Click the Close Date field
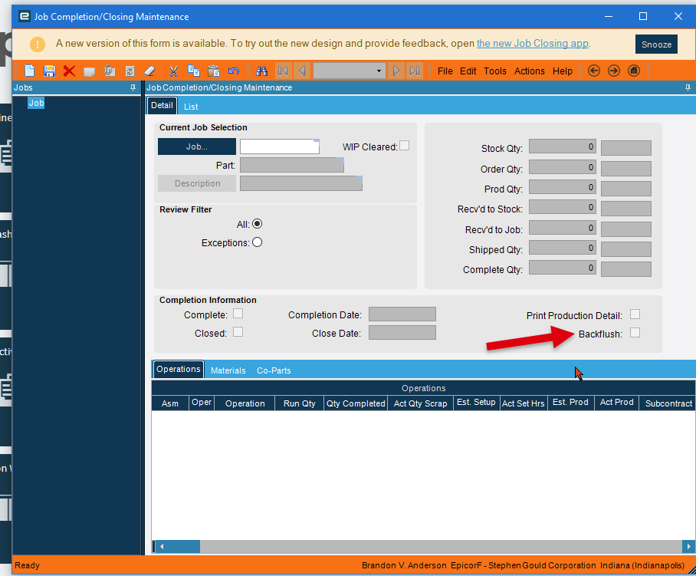The width and height of the screenshot is (696, 576). click(x=402, y=333)
